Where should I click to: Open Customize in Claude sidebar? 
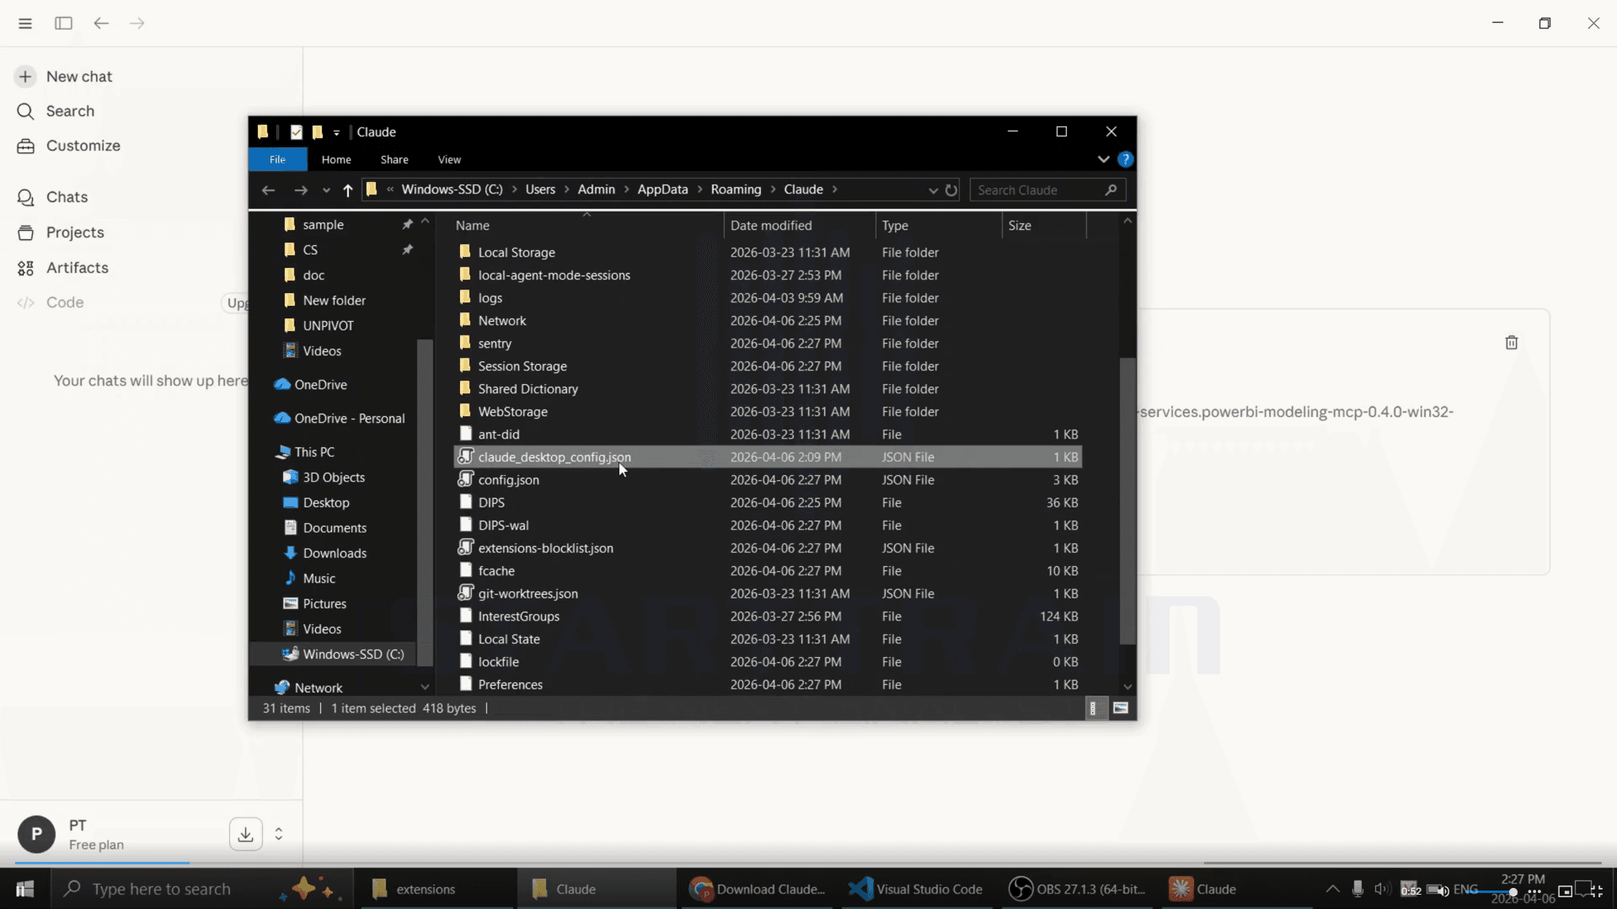(69, 146)
